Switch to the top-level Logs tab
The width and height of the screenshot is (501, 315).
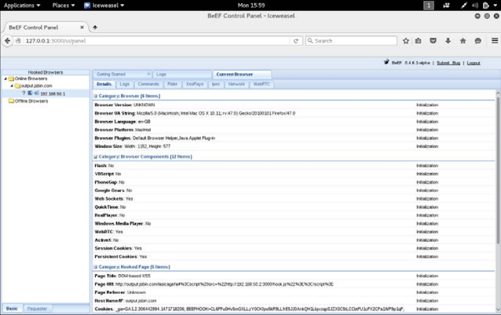[x=182, y=74]
